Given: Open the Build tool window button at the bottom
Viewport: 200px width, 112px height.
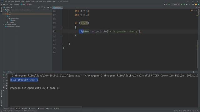Looking at the screenshot, I should point(57,109).
